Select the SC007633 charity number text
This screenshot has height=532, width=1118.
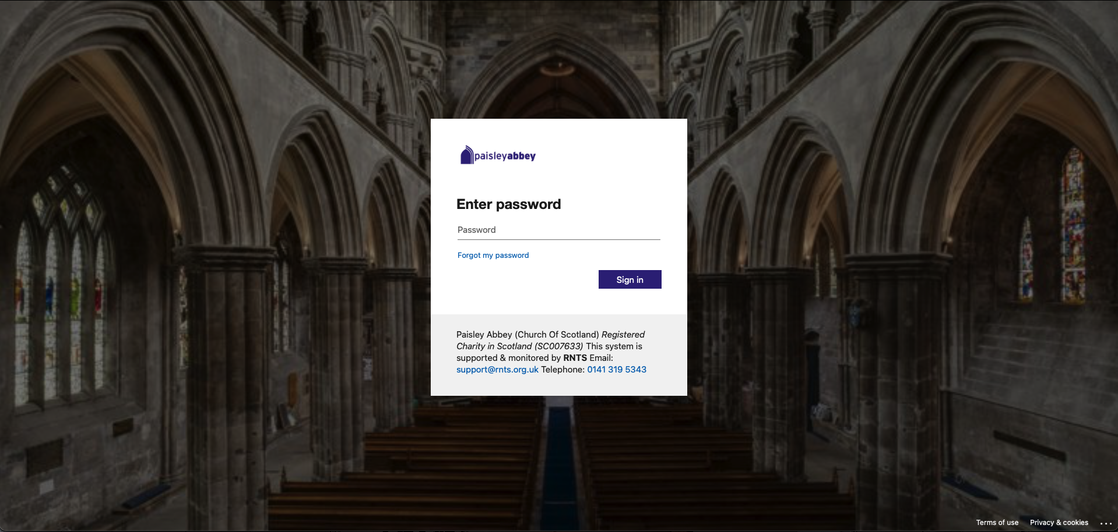click(559, 346)
